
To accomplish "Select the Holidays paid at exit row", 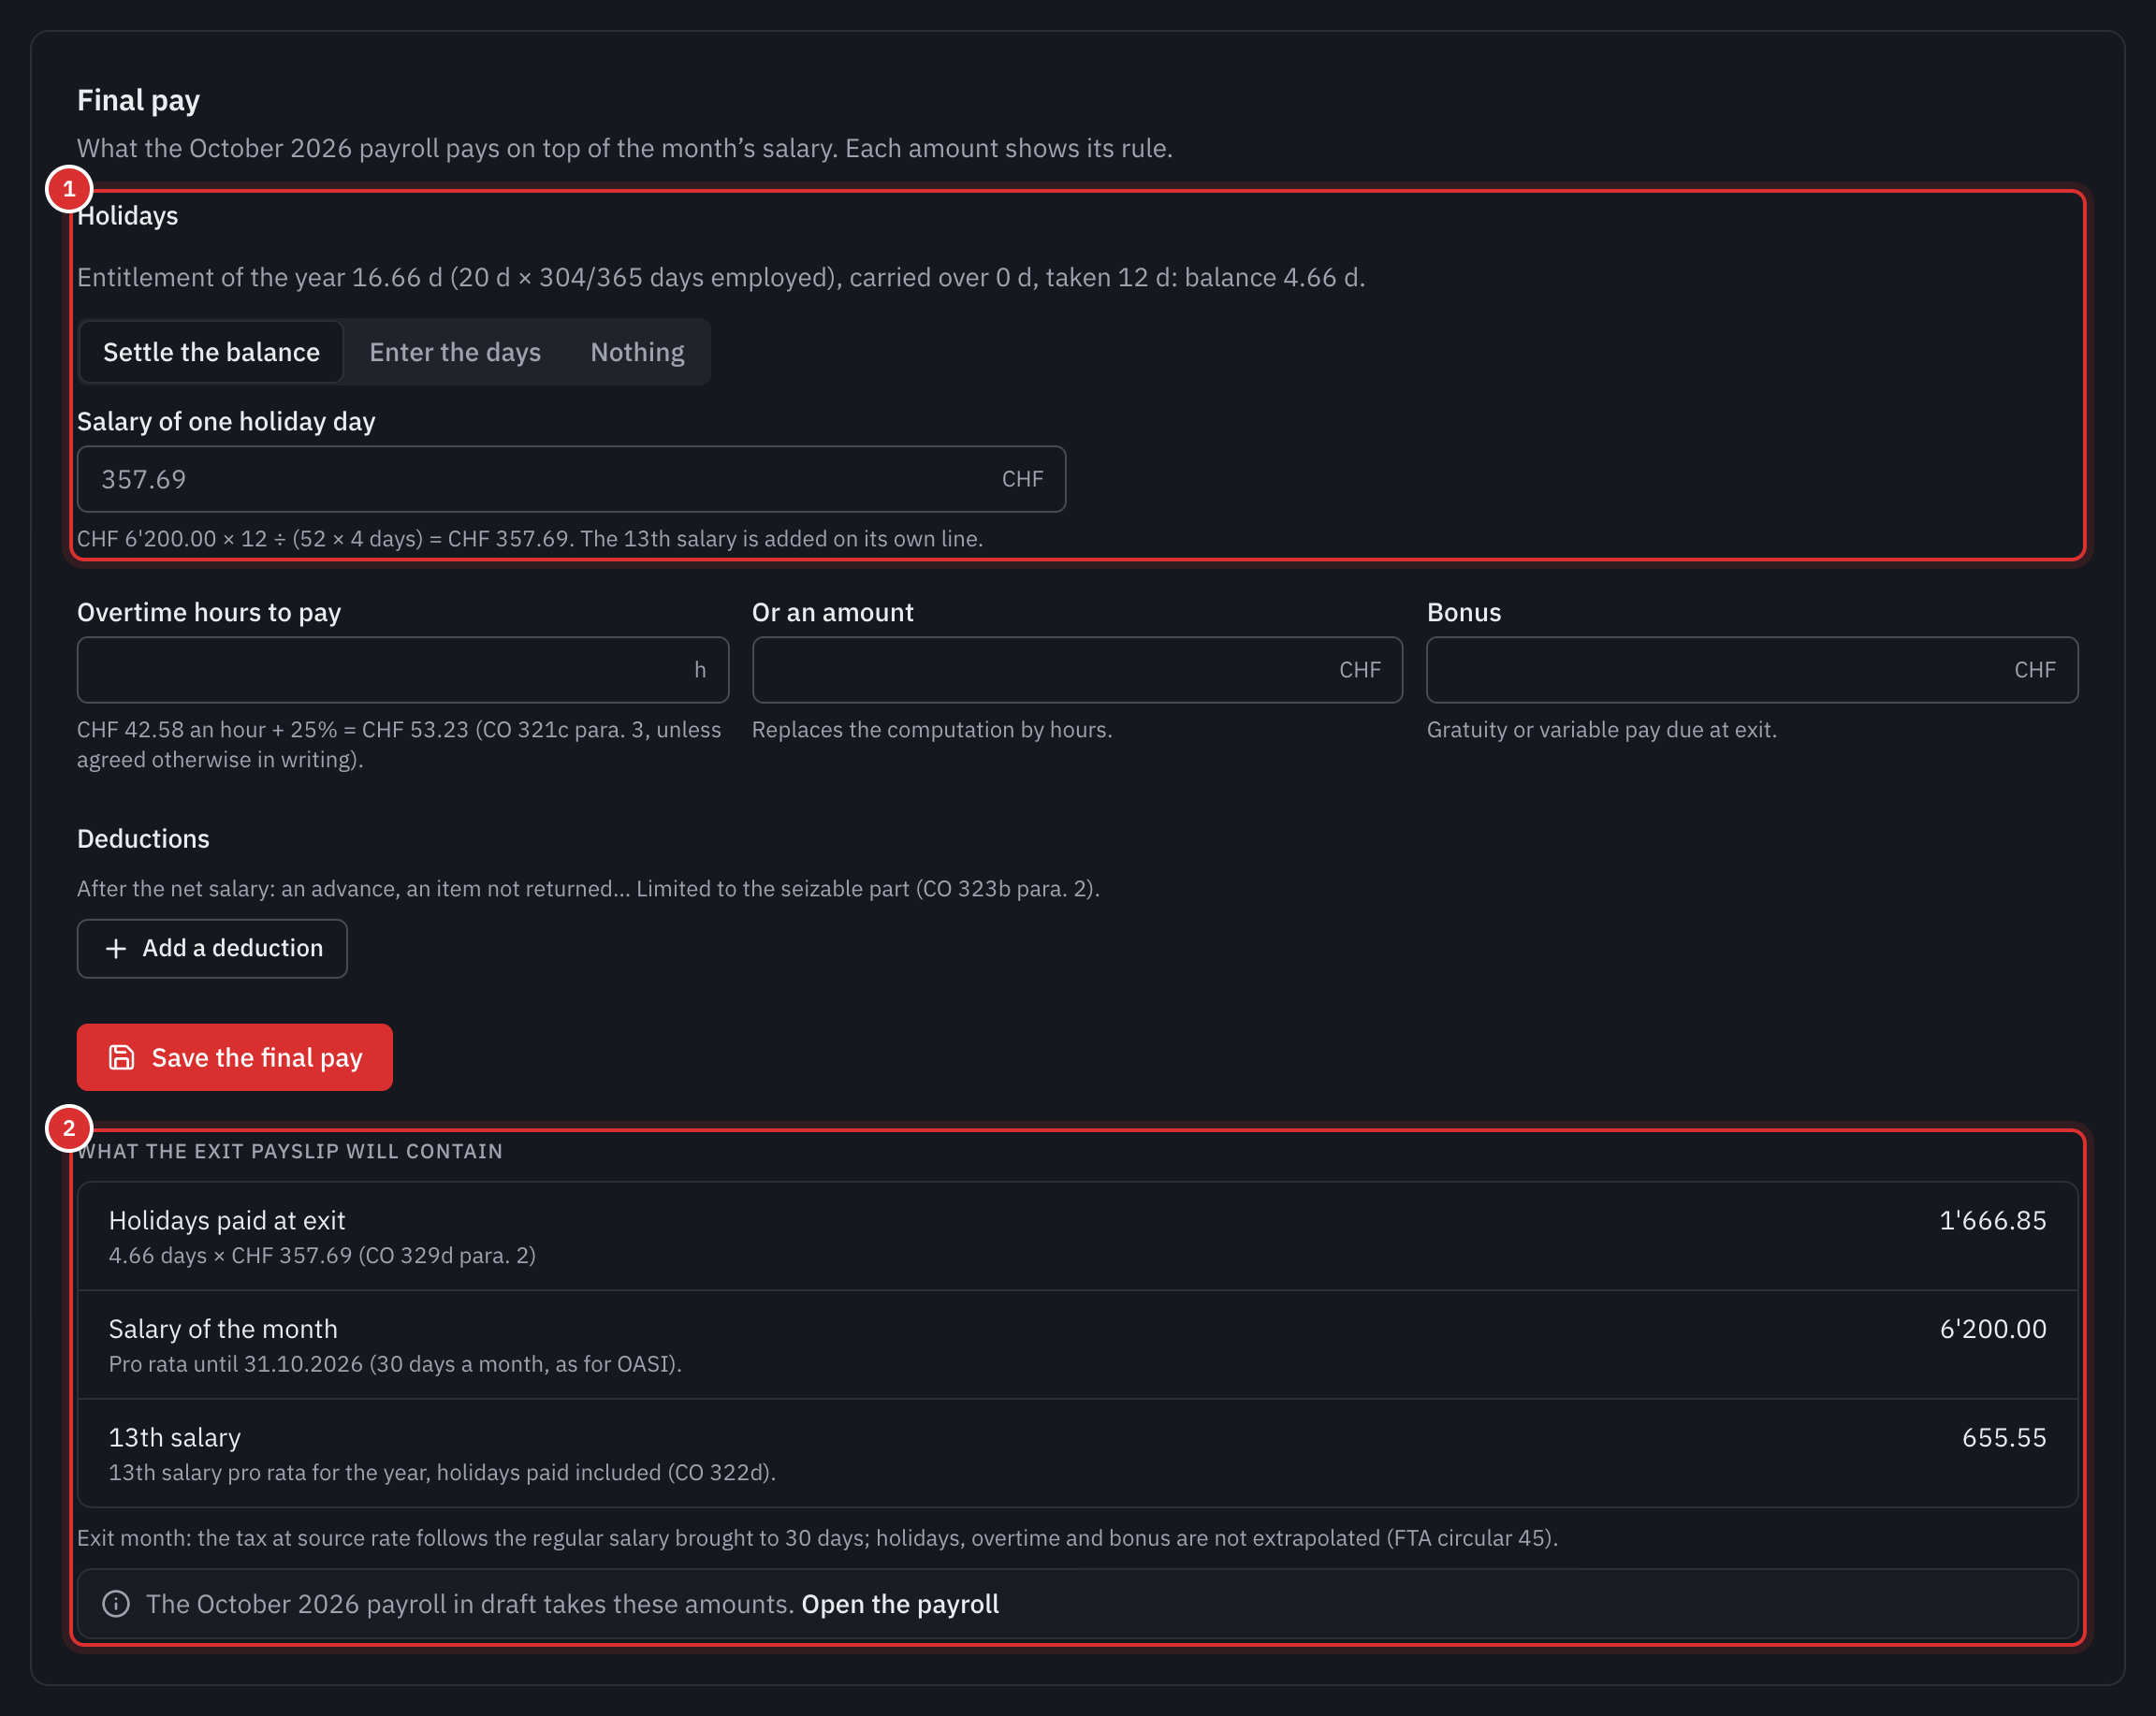I will (x=1077, y=1237).
